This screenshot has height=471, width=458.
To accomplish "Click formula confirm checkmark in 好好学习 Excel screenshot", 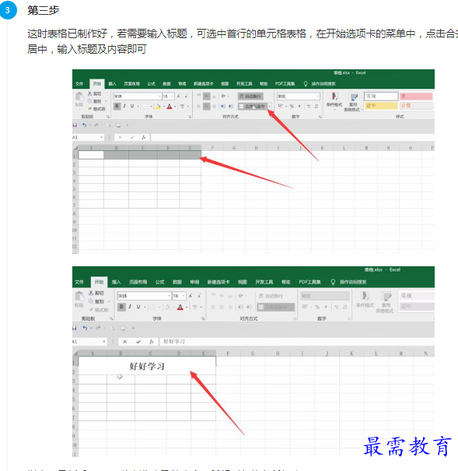I will tap(138, 342).
